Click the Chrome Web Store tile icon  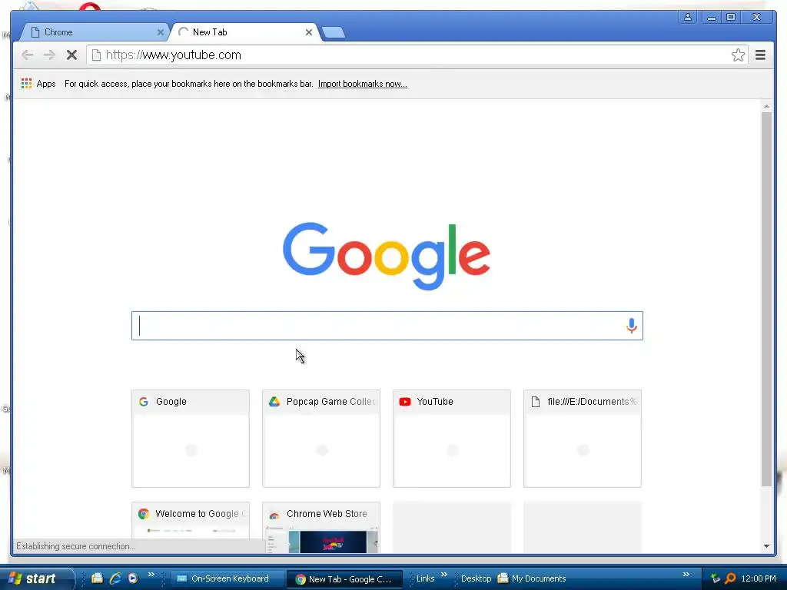pos(274,515)
